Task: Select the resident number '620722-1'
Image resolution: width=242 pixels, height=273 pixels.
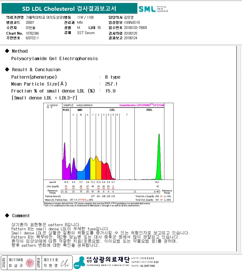Action: (x=32, y=38)
